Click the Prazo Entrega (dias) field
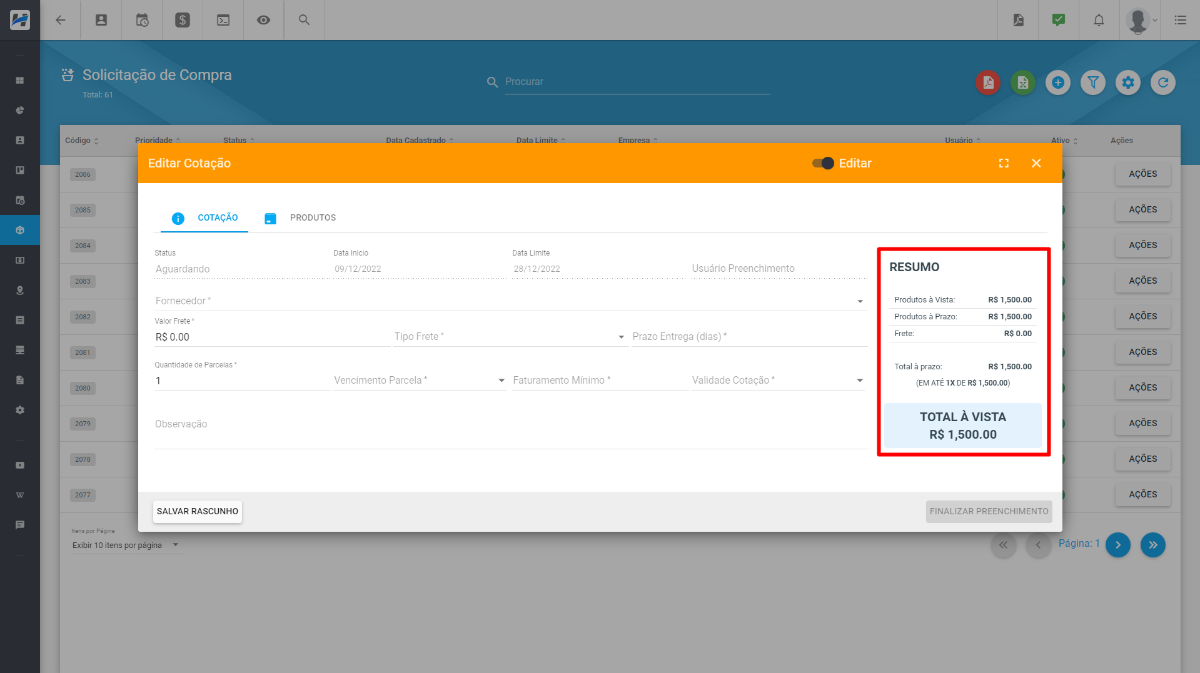 [x=749, y=337]
